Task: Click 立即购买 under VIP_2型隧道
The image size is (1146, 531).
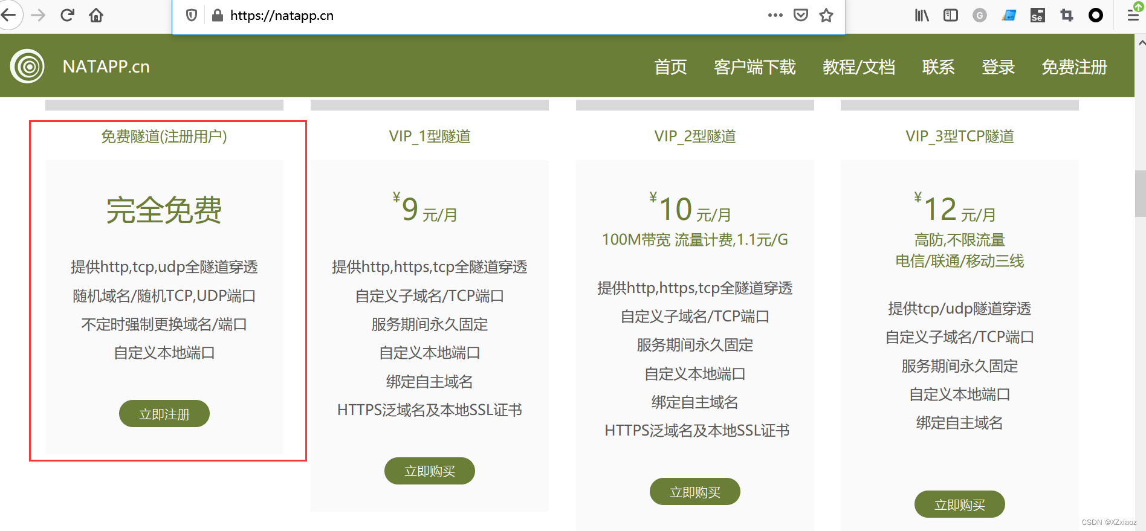Action: [695, 492]
